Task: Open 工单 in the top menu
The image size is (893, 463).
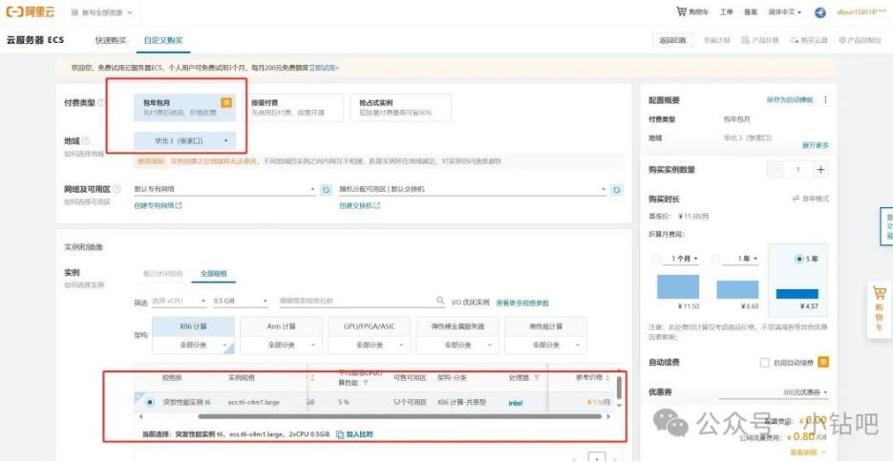Action: point(726,12)
